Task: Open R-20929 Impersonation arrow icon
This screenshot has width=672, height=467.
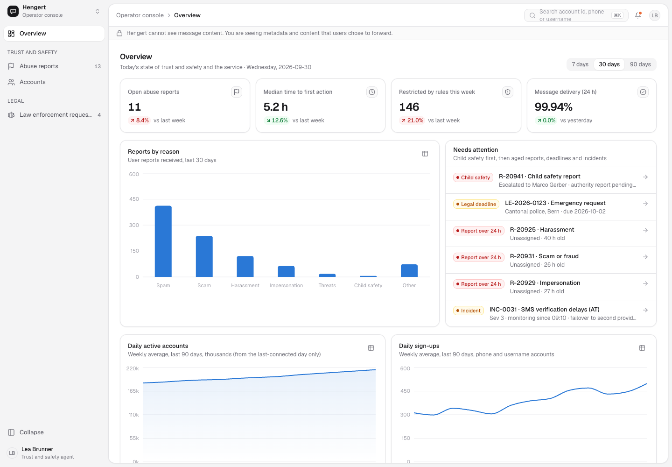Action: pos(645,283)
